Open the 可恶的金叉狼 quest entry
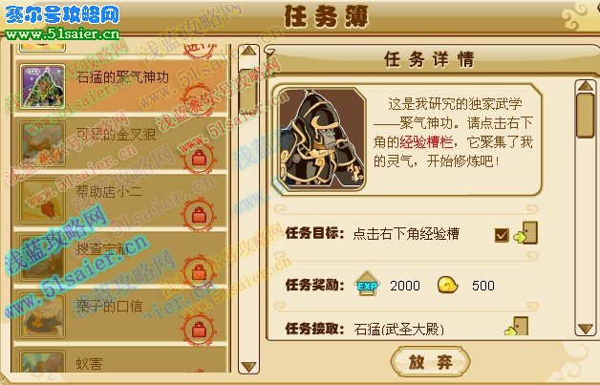Viewport: 600px width, 385px height. 121,143
